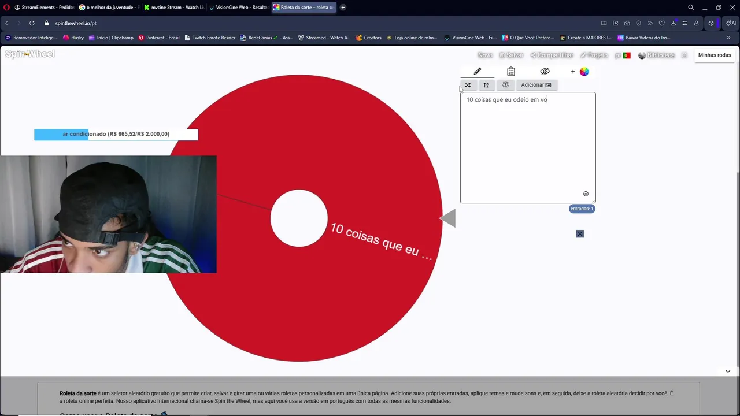The image size is (740, 416).
Task: Switch to 'o melhor da juventude' tab
Action: pyautogui.click(x=109, y=7)
